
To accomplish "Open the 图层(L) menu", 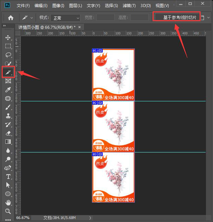I will 75,6.
